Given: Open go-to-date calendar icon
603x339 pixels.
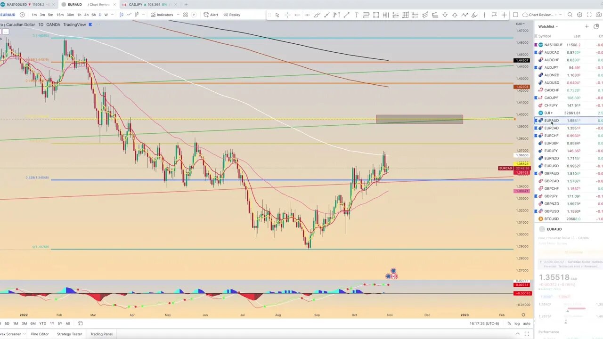Looking at the screenshot, I should click(80, 323).
